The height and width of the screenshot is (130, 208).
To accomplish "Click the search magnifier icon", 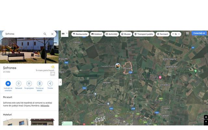I will tap(45, 34).
